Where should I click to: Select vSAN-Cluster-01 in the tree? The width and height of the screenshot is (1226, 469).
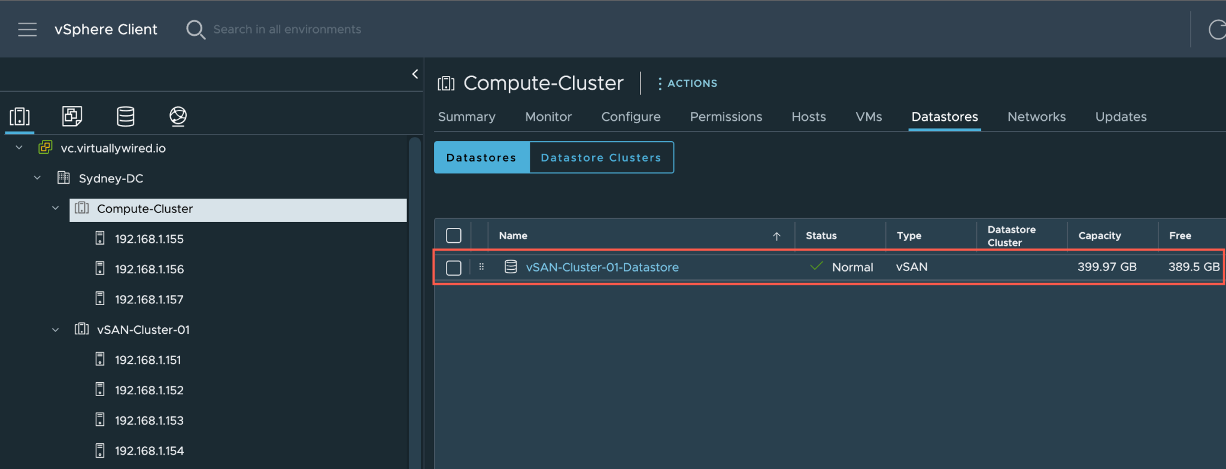pyautogui.click(x=143, y=330)
